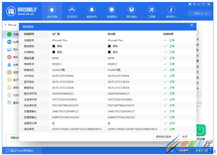217x155 pixels.
Task: Click the 设备型号 row label
Action: click(x=29, y=40)
